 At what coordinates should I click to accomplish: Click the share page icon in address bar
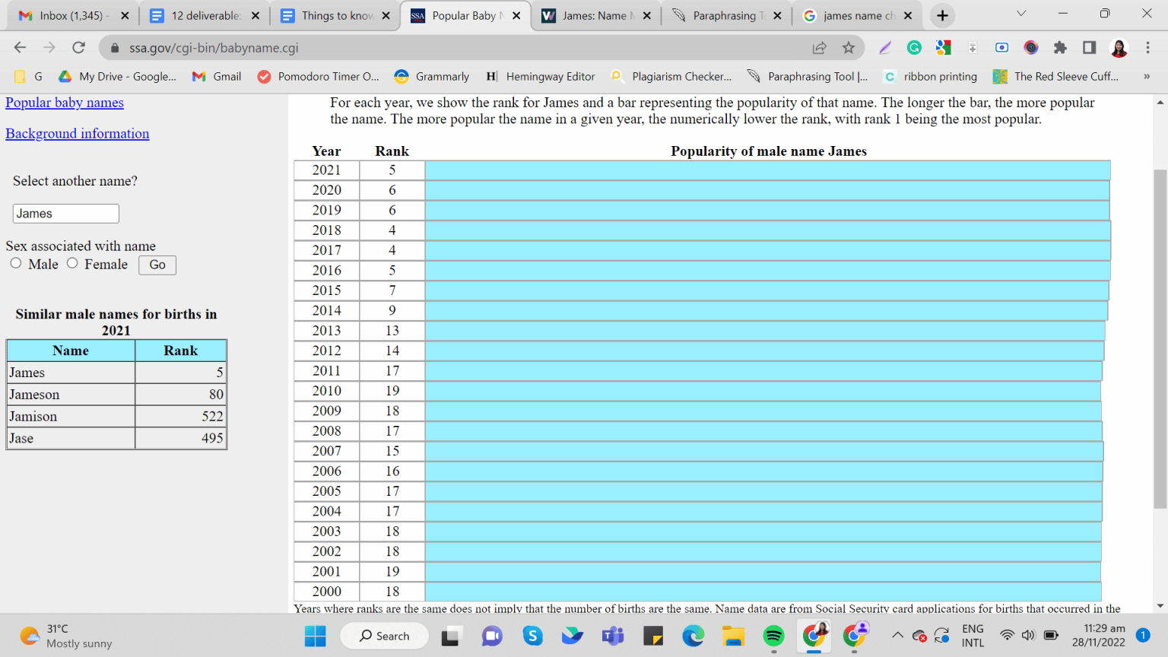pos(819,48)
